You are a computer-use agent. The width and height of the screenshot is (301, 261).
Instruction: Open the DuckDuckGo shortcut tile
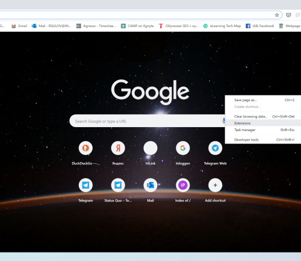click(x=86, y=148)
